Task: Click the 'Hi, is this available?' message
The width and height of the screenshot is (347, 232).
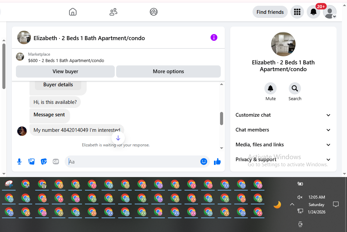Action: click(55, 102)
